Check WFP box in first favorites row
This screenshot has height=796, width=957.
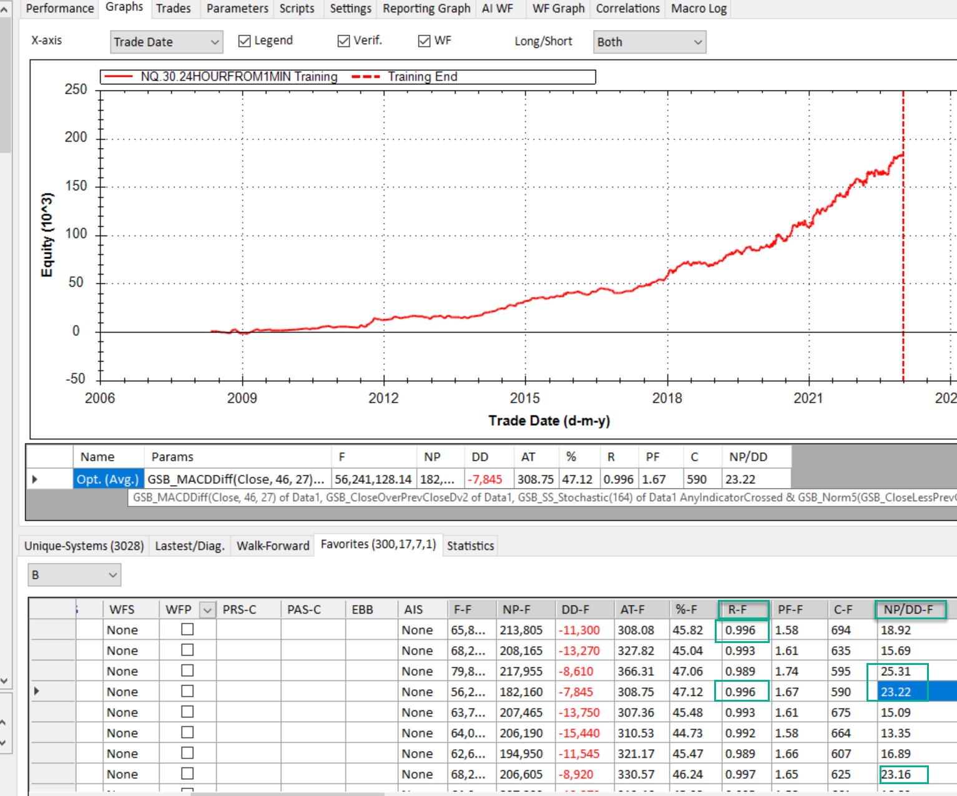(187, 629)
